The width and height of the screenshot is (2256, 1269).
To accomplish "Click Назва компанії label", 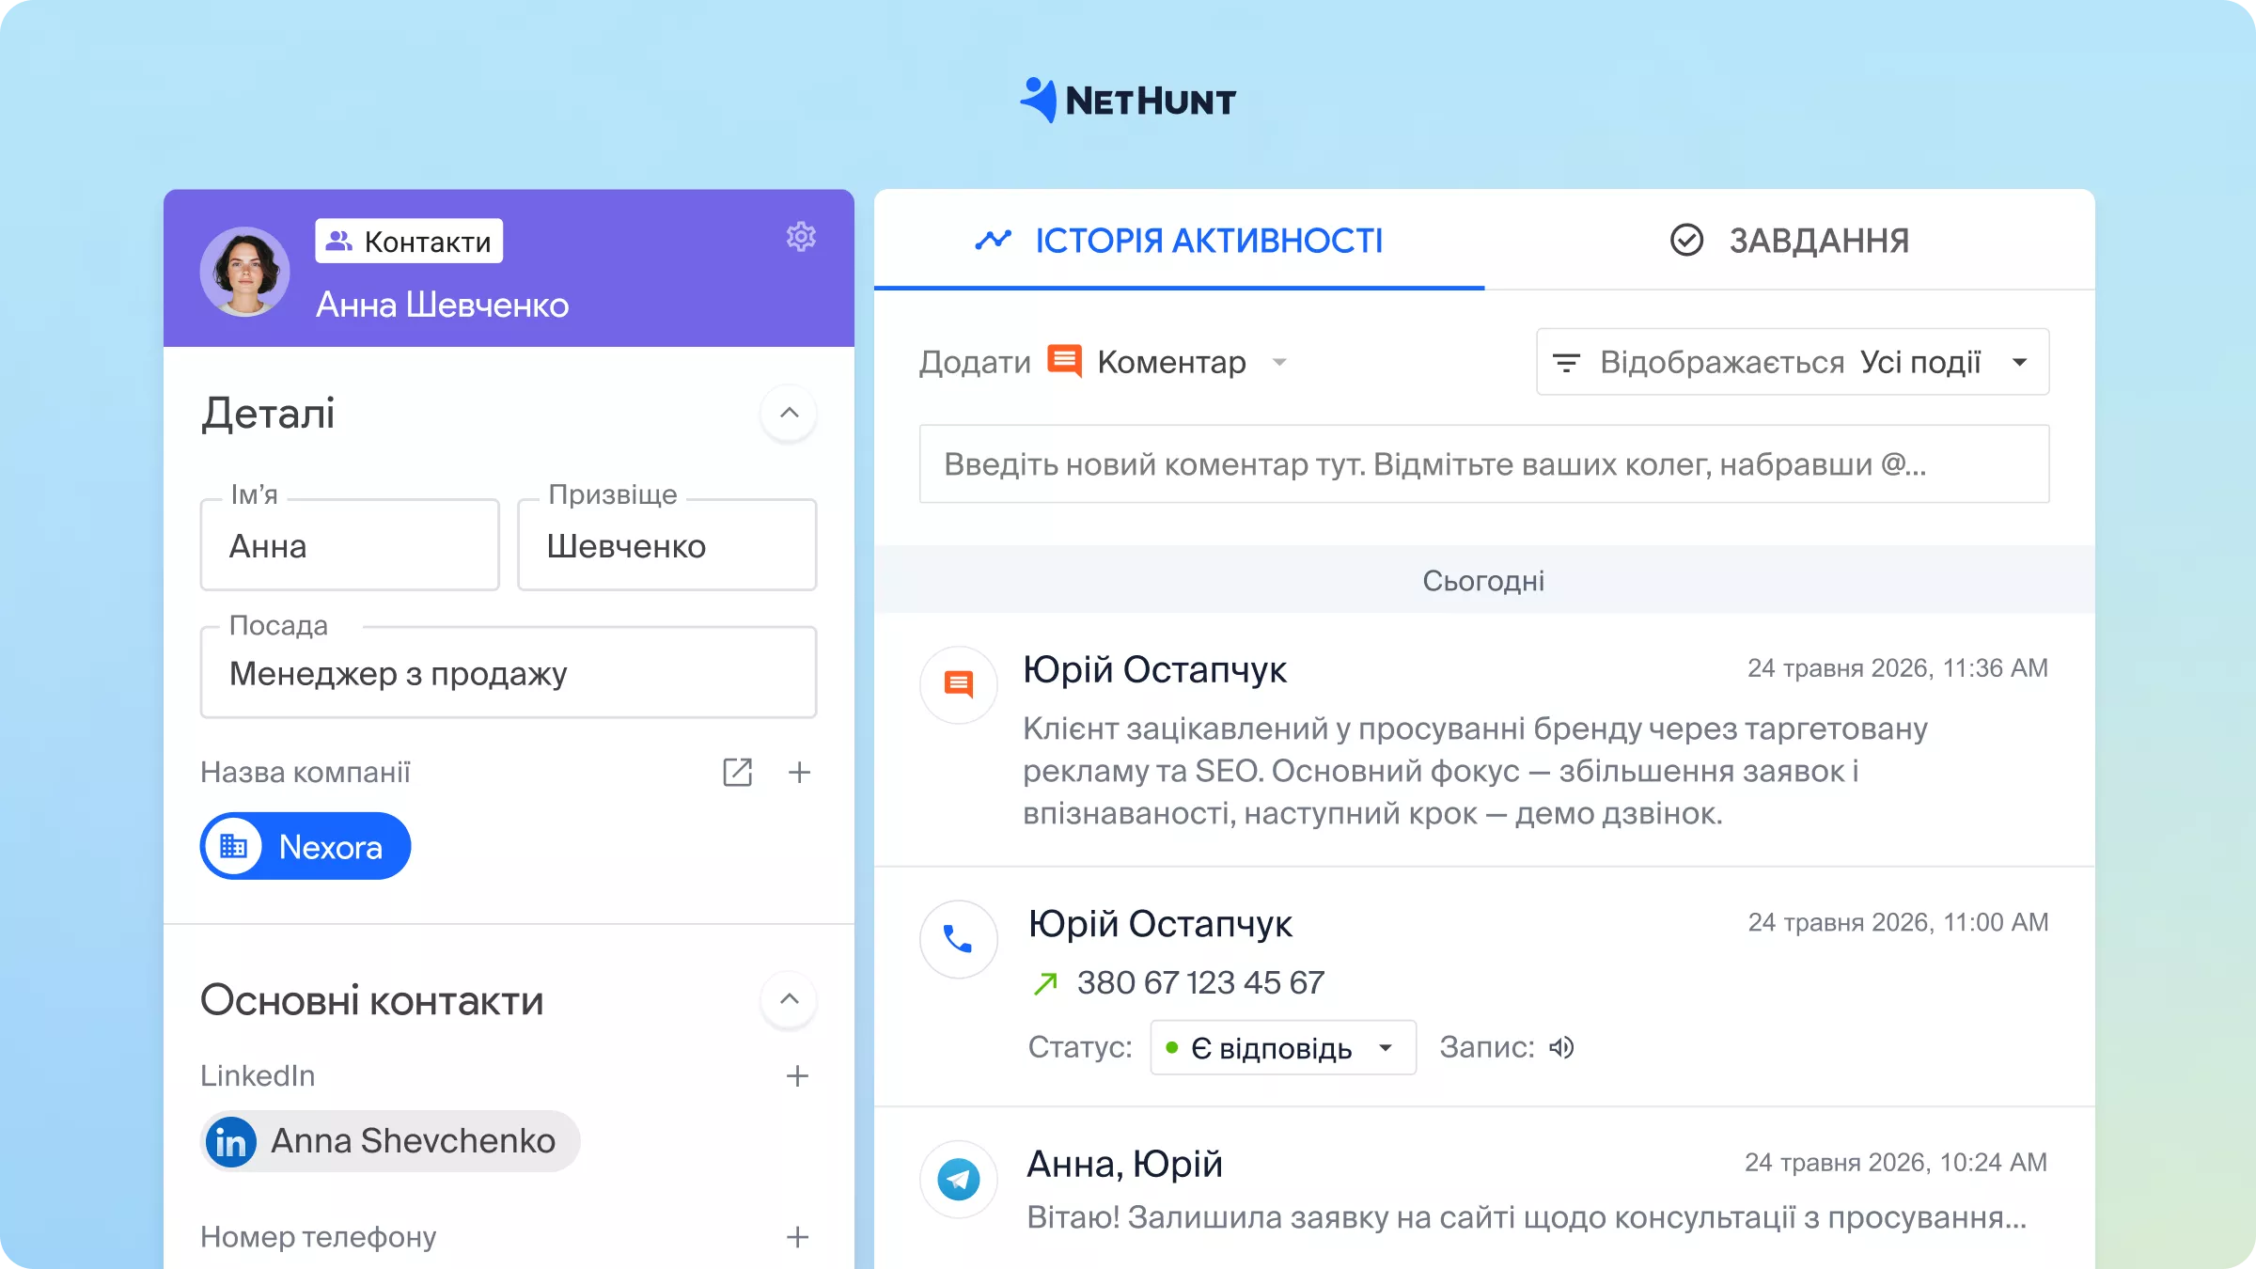I will tap(305, 773).
